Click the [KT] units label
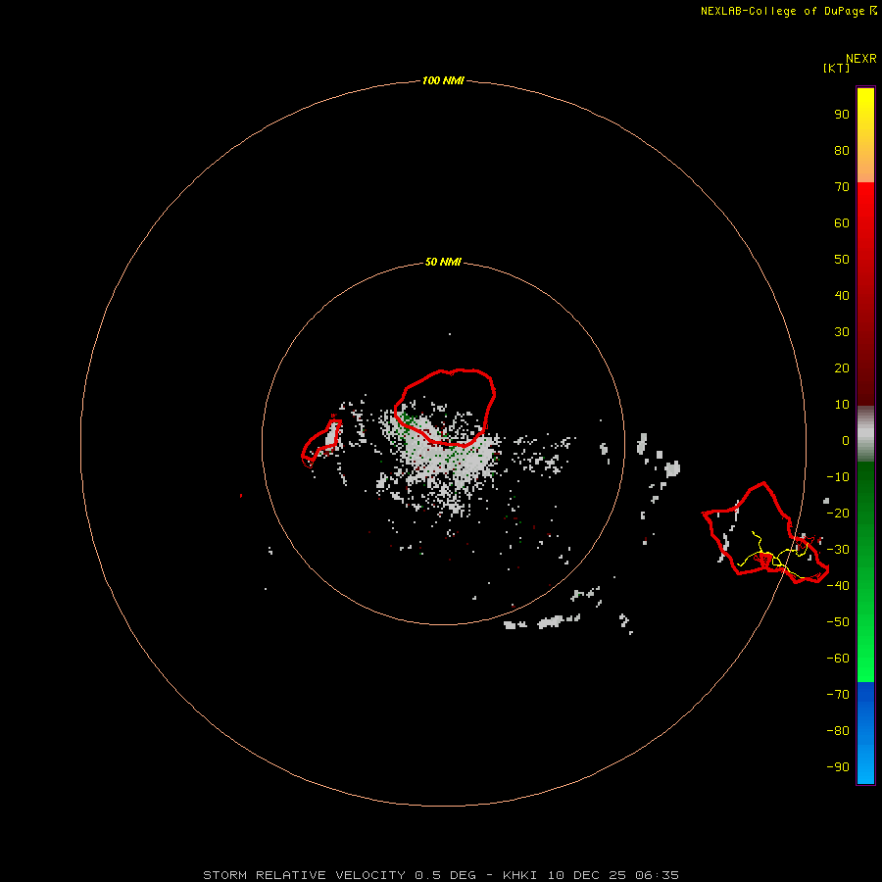Image resolution: width=882 pixels, height=882 pixels. click(x=836, y=68)
